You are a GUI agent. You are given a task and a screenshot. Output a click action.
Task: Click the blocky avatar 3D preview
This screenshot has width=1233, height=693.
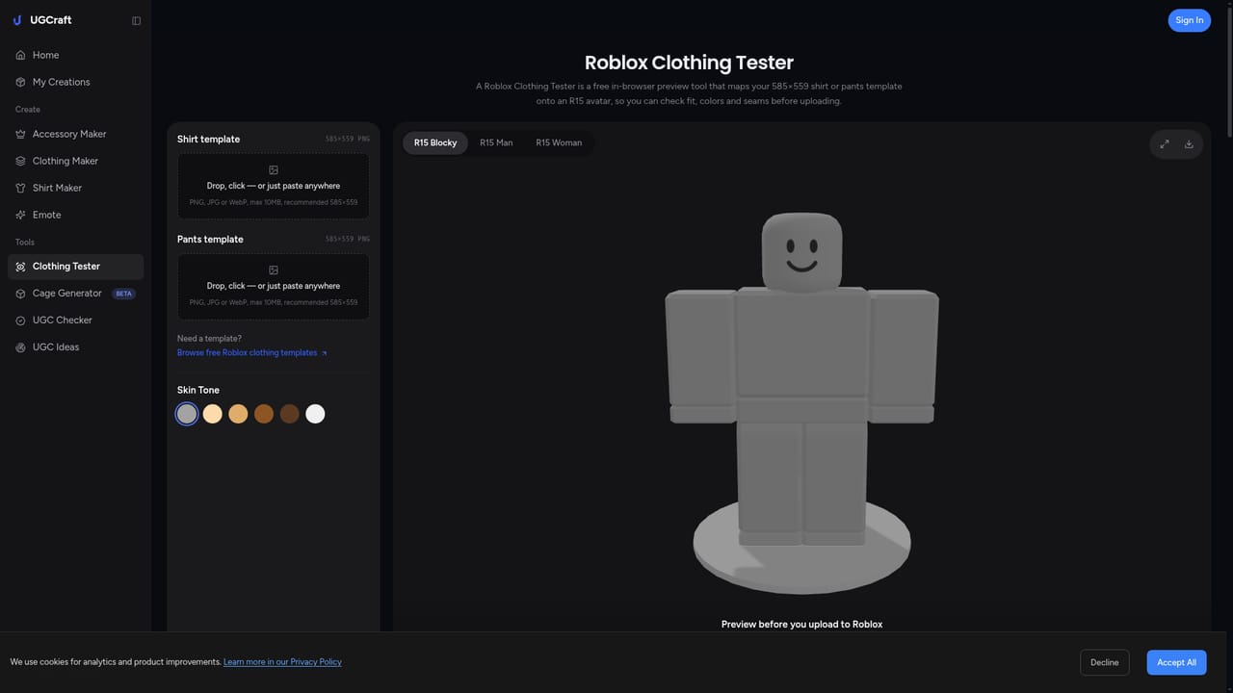pyautogui.click(x=801, y=402)
